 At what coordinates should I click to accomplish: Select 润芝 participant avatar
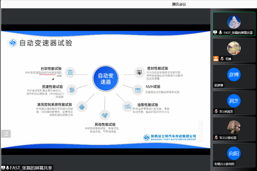234,101
